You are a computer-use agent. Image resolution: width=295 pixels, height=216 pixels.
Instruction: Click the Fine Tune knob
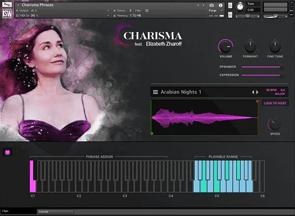pyautogui.click(x=275, y=46)
